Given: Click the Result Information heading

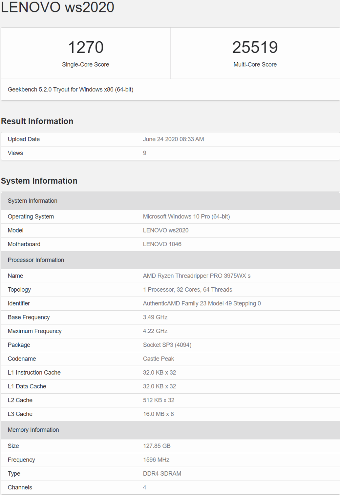Looking at the screenshot, I should point(37,121).
